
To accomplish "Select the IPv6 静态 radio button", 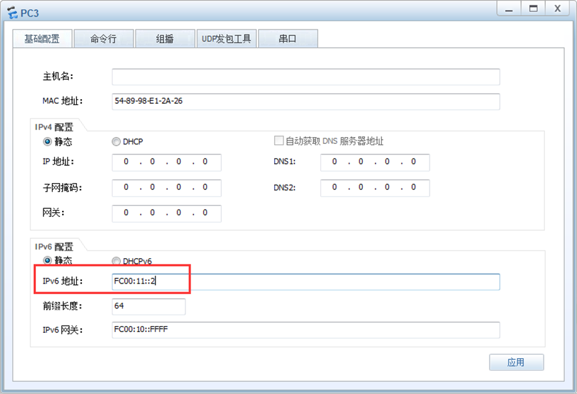I will pyautogui.click(x=47, y=260).
